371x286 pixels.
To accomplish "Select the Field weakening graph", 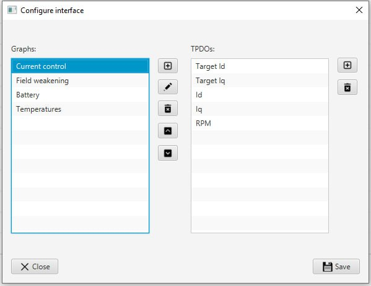I will click(x=81, y=81).
